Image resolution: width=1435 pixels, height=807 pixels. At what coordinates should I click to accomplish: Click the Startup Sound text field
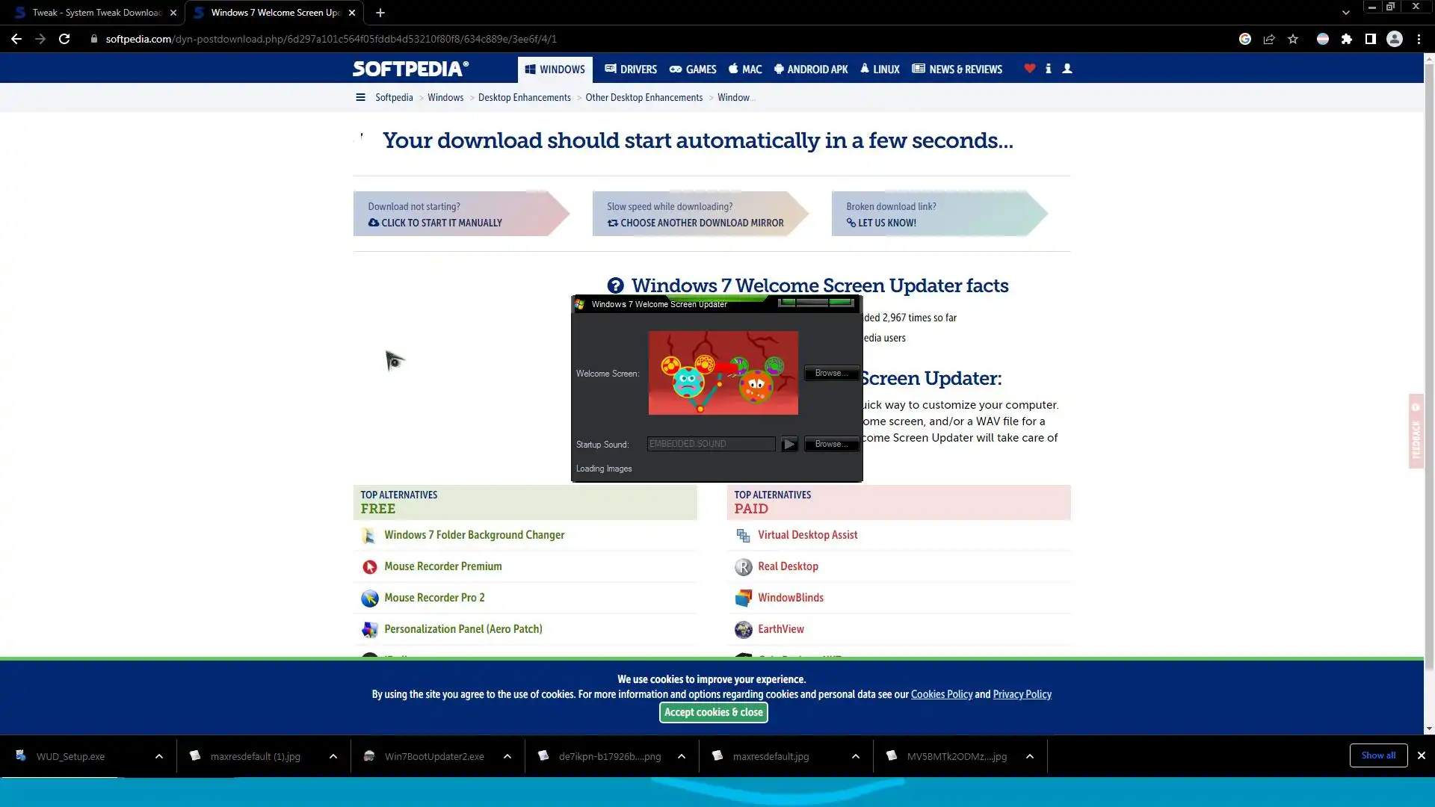pyautogui.click(x=710, y=444)
